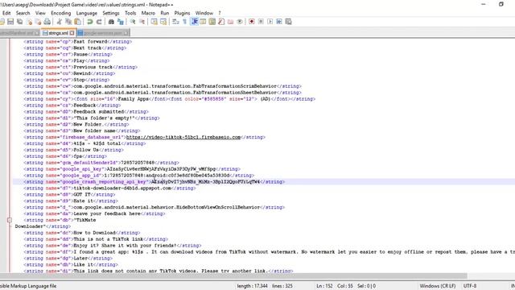Toggle file monitoring with the eye icon
The image size is (515, 290).
click(x=240, y=22)
